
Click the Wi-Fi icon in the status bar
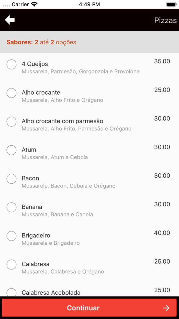click(34, 4)
